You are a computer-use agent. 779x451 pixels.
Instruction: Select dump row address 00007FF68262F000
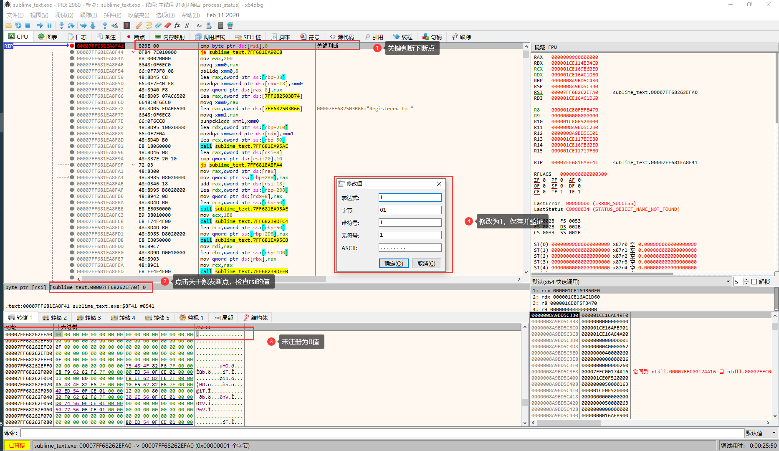[29, 372]
